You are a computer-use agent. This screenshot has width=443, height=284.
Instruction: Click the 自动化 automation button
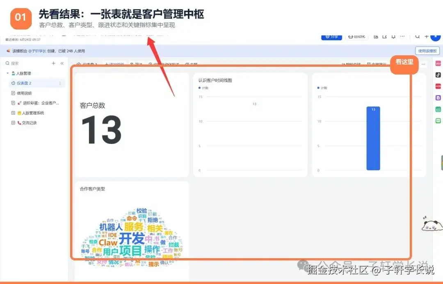[357, 37]
